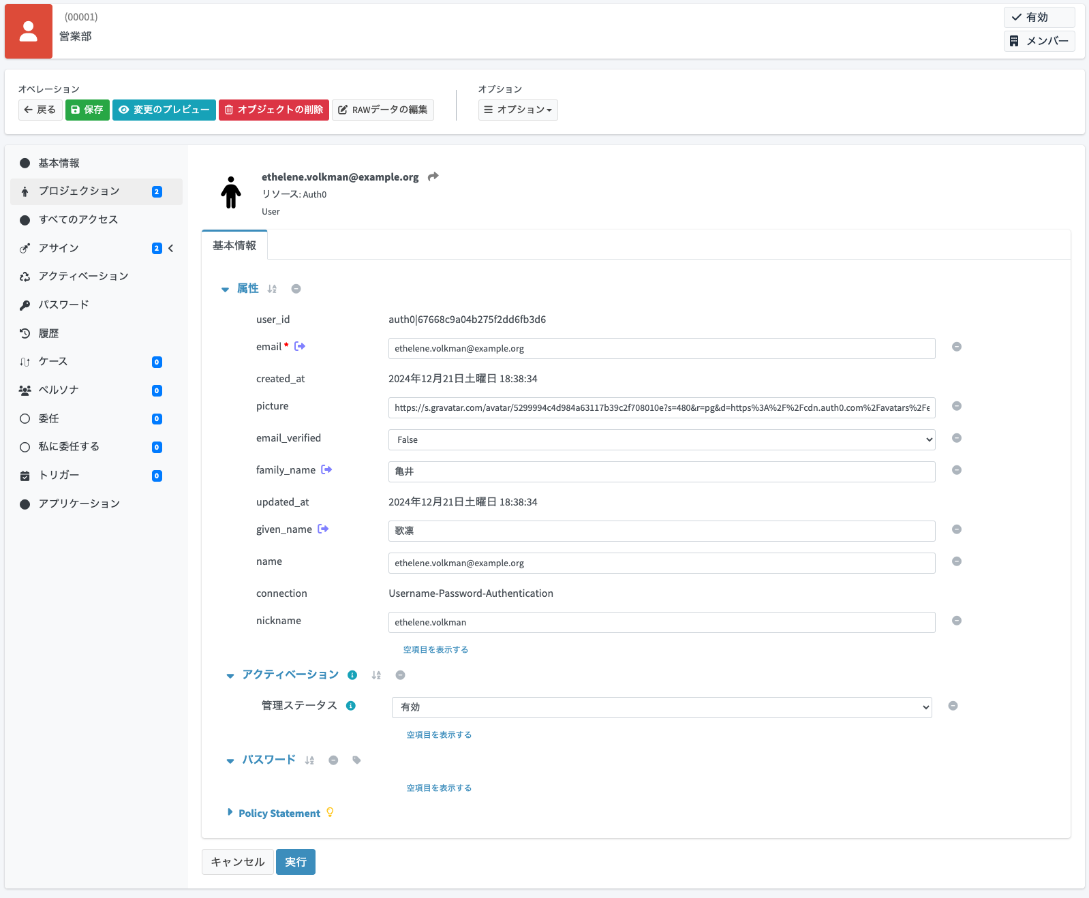Open the share arrow next to ethelene.volkman@example.org
Image resolution: width=1089 pixels, height=898 pixels.
click(x=433, y=176)
